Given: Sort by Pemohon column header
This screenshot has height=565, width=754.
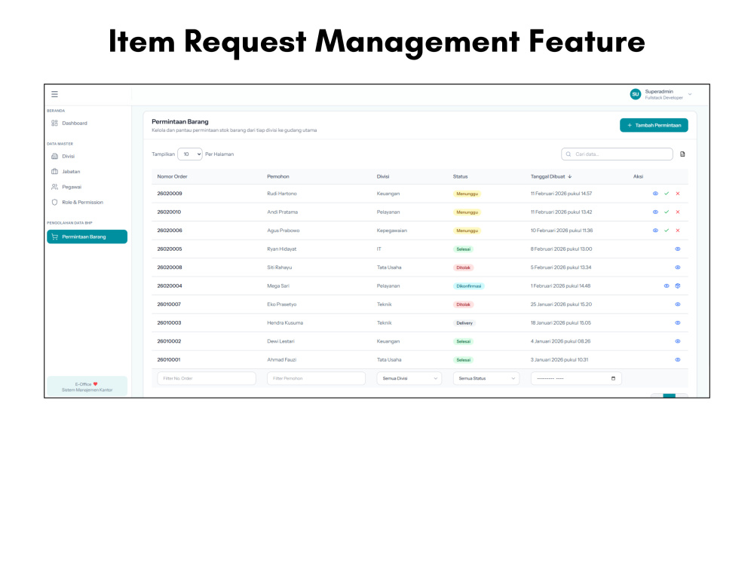Looking at the screenshot, I should point(278,177).
